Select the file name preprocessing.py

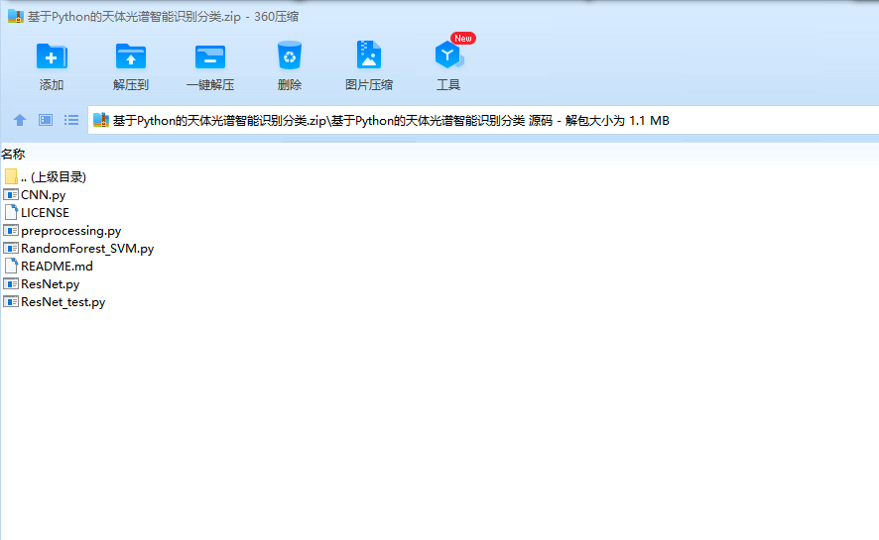pos(71,231)
